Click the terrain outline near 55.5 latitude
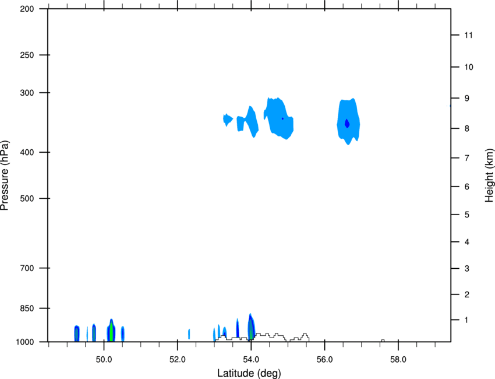495x379 pixels. [x=299, y=337]
